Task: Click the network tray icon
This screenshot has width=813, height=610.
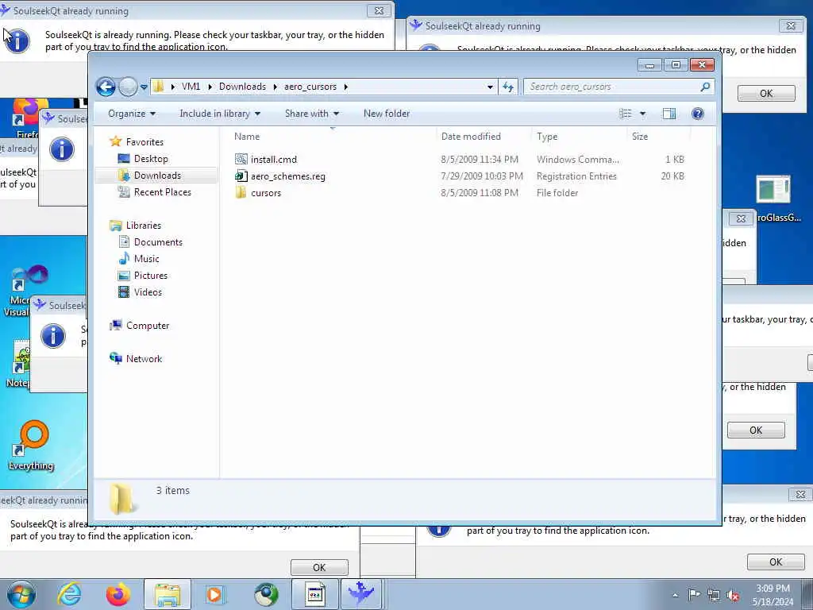Action: point(714,596)
